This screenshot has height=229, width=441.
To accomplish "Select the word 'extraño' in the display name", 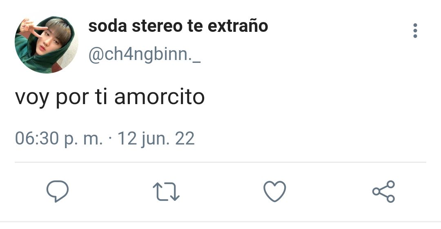I will (x=238, y=26).
